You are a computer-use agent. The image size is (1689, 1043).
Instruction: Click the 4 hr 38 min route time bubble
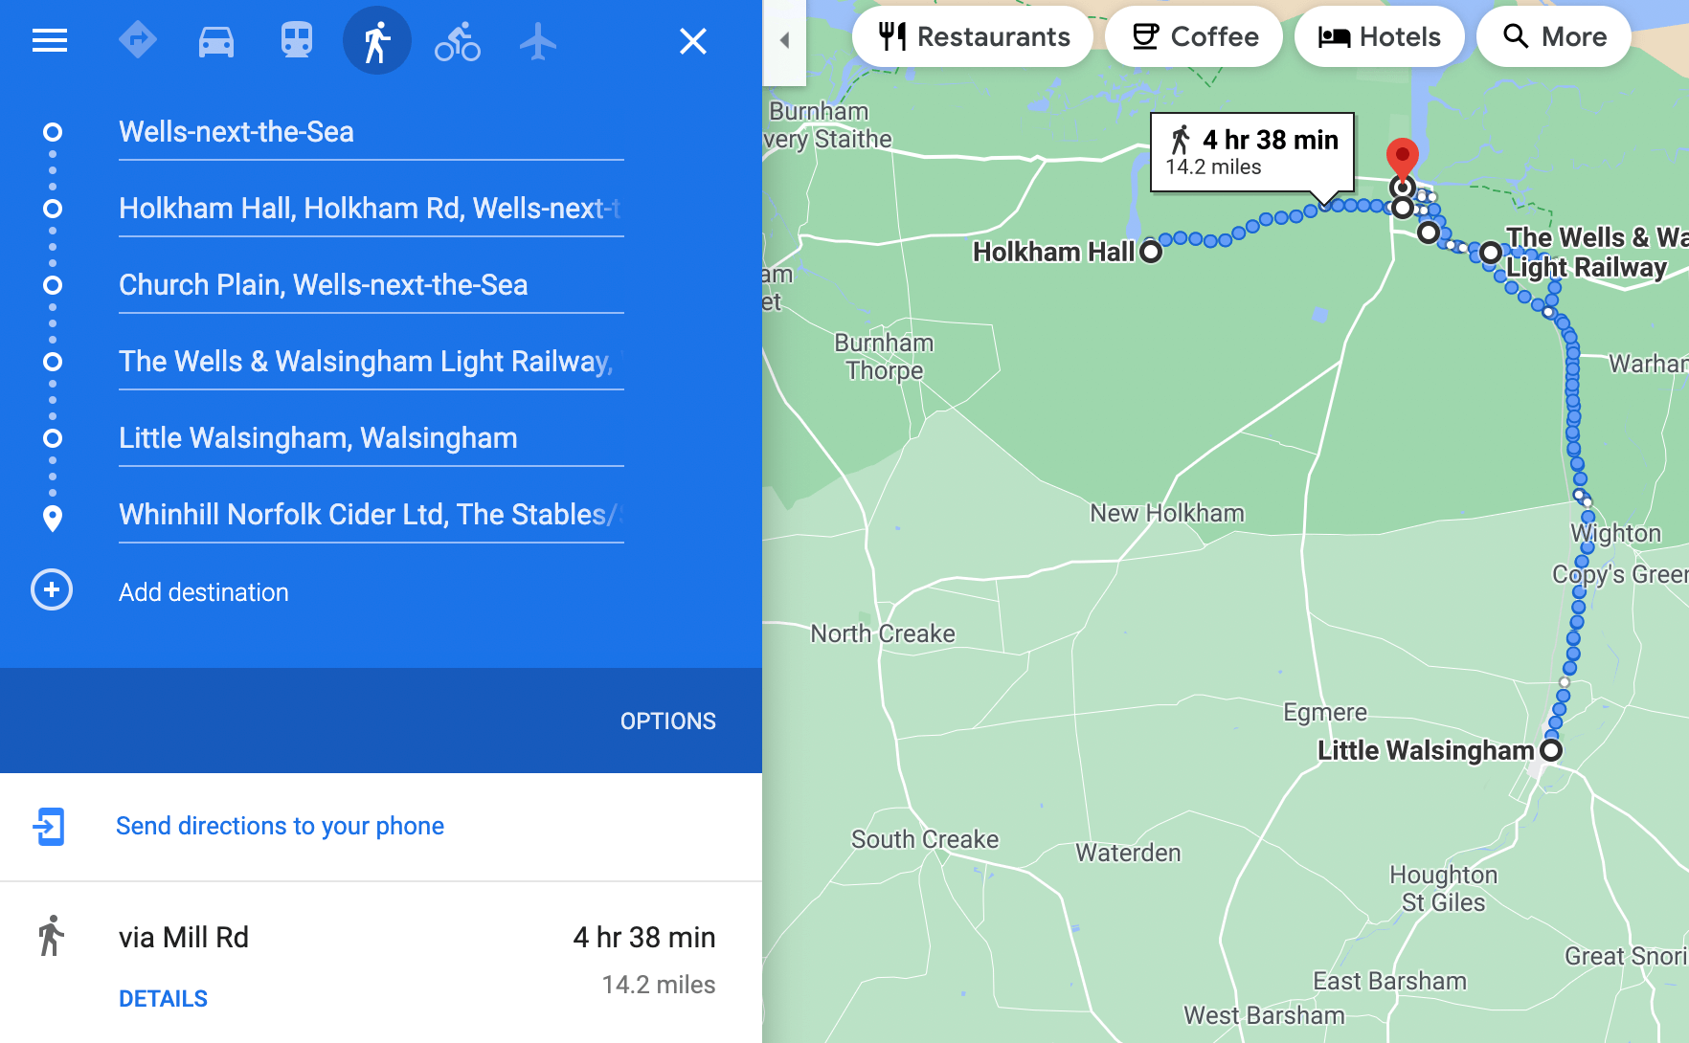click(x=1250, y=151)
